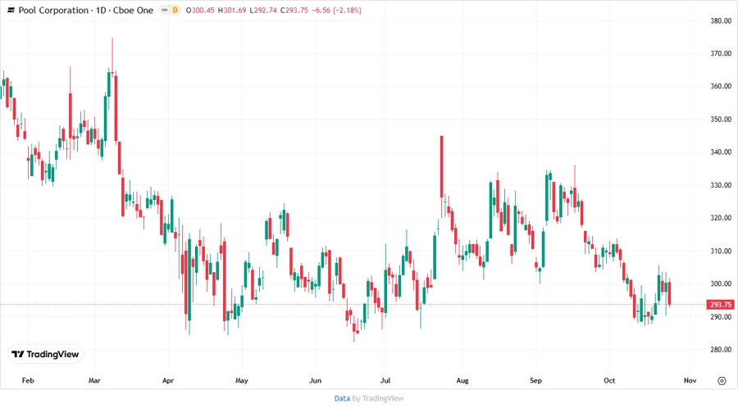This screenshot has height=408, width=738.
Task: Click the close value C293.75
Action: pos(294,10)
